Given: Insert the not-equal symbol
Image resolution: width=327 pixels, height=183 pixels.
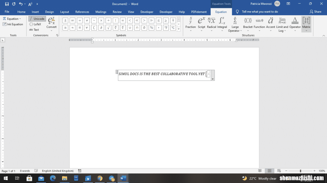Looking at the screenshot, I should [x=87, y=20].
